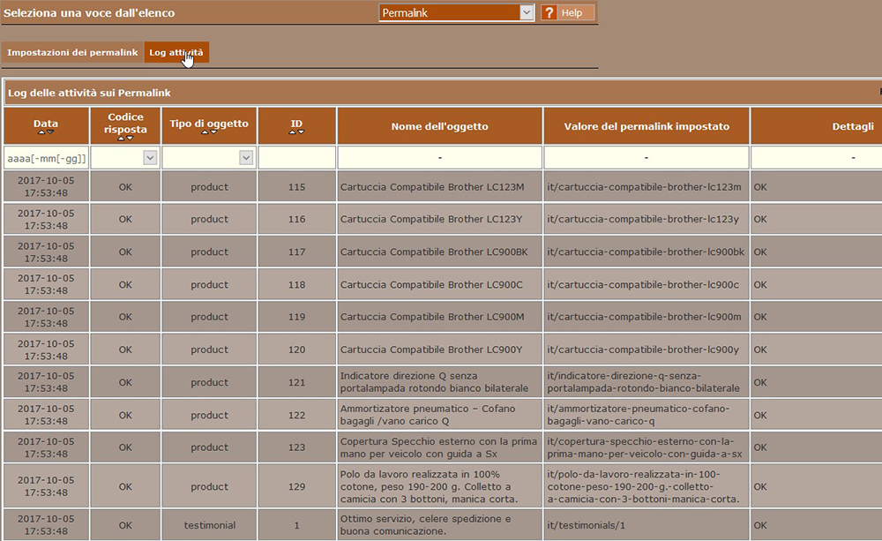Click the Log delle attività sui Permalink title
This screenshot has width=882, height=541.
[89, 93]
